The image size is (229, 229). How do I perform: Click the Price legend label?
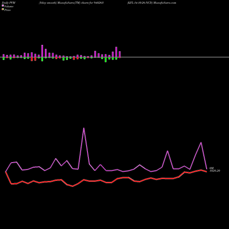tap(7, 10)
